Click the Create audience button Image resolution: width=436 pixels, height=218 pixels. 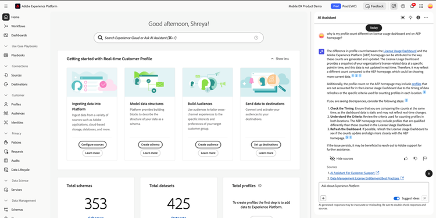pos(208,144)
